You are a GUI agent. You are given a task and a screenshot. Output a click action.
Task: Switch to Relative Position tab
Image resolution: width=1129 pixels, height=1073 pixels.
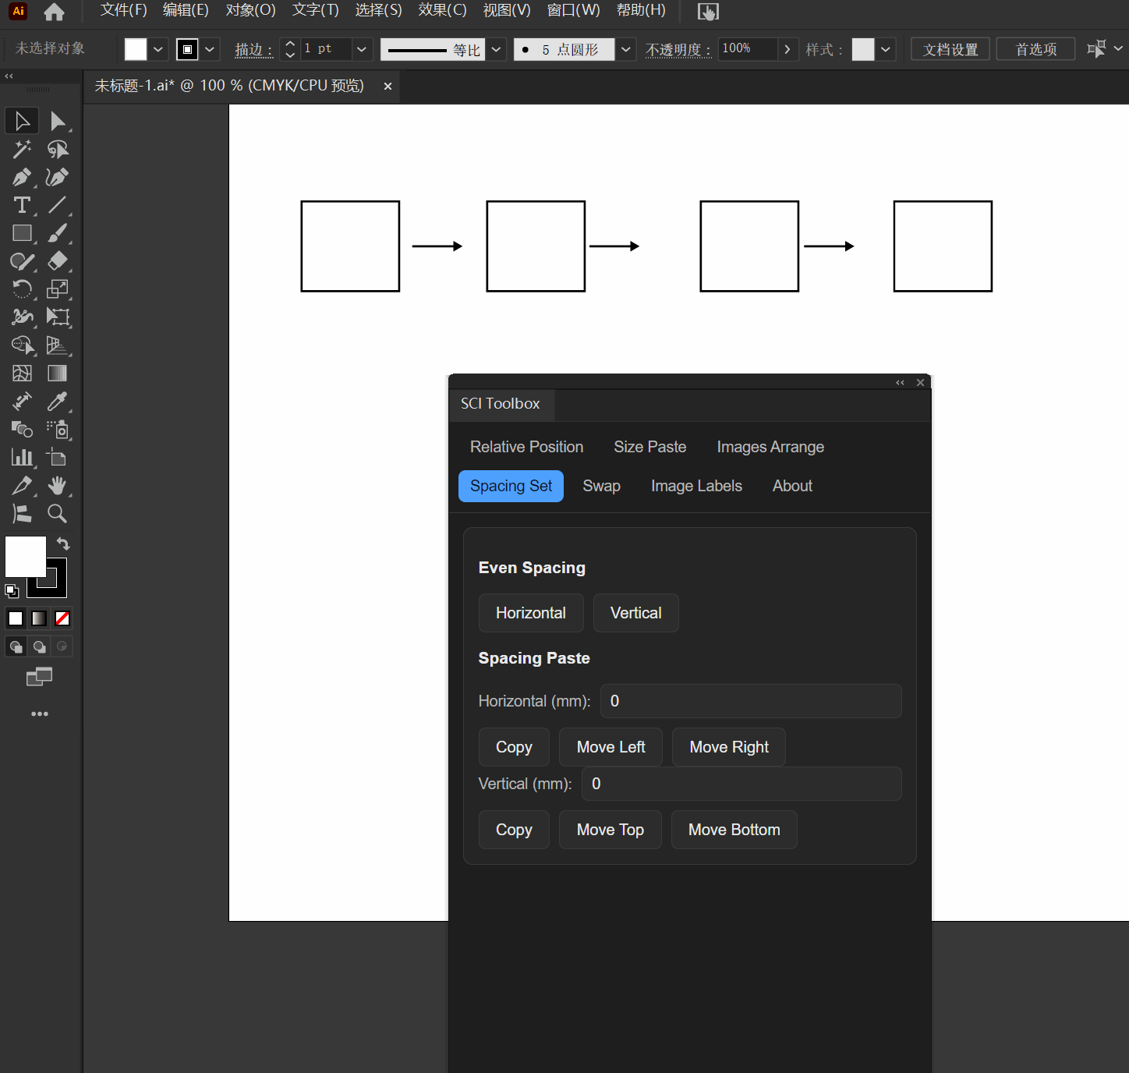tap(526, 447)
